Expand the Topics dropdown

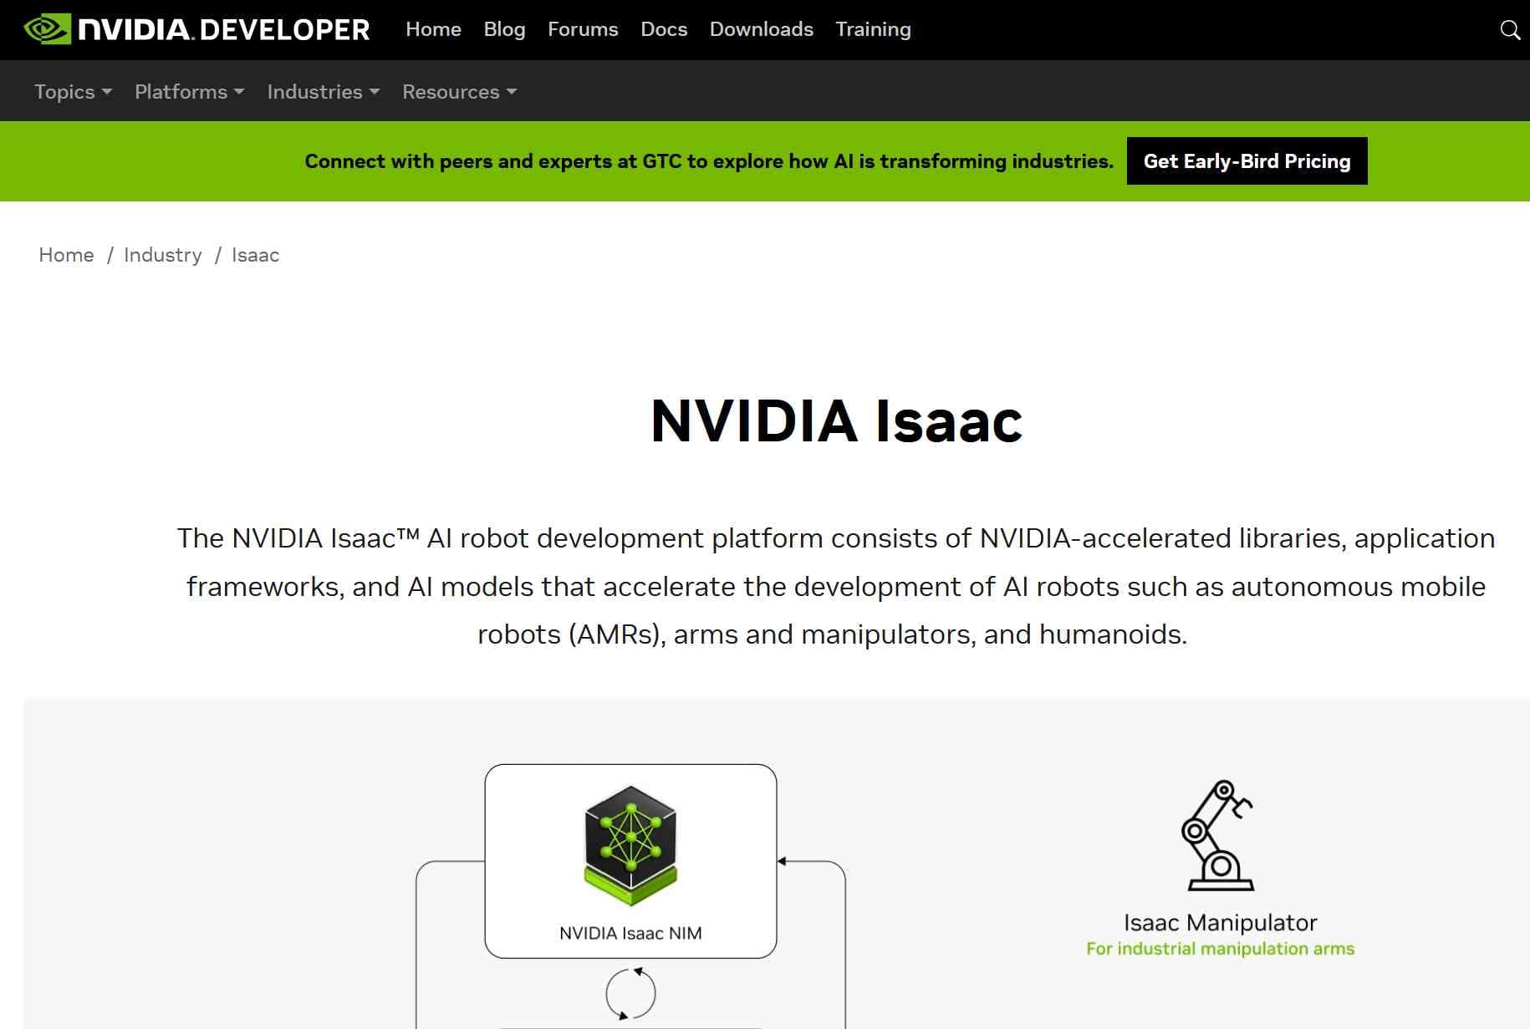pyautogui.click(x=73, y=92)
